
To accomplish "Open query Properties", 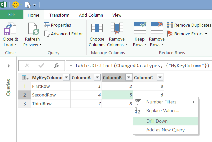I will pyautogui.click(x=57, y=25).
